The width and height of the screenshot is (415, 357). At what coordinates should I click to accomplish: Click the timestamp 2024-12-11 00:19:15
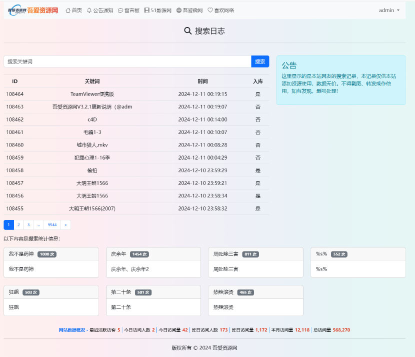(202, 94)
